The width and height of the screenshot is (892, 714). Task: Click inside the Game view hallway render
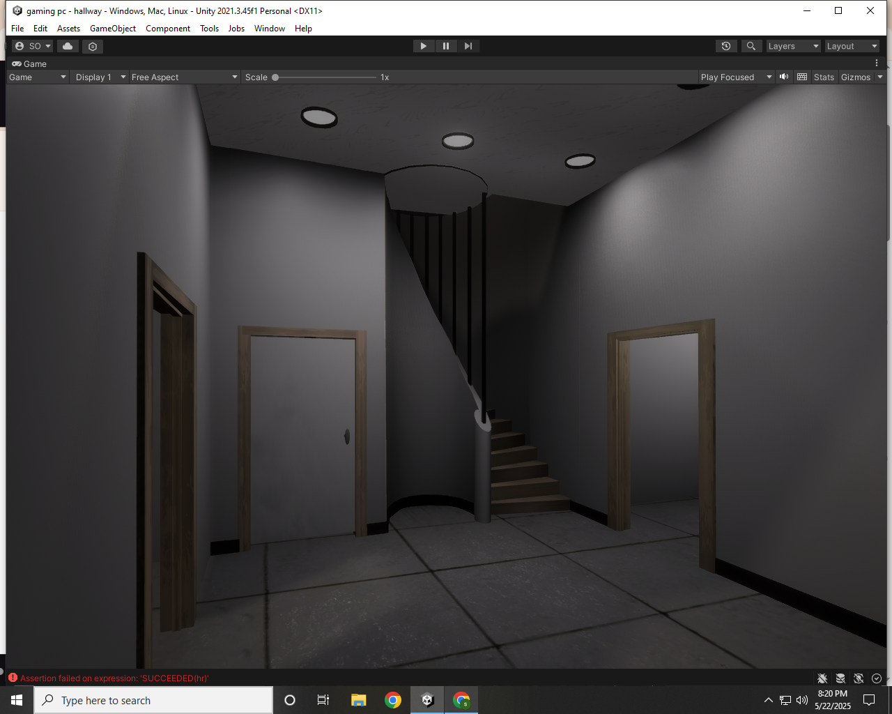(x=446, y=377)
